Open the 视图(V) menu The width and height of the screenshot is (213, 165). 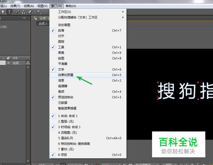point(42,6)
